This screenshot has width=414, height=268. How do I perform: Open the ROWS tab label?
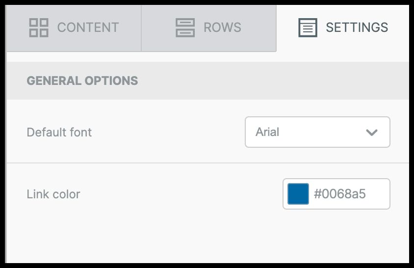point(222,27)
